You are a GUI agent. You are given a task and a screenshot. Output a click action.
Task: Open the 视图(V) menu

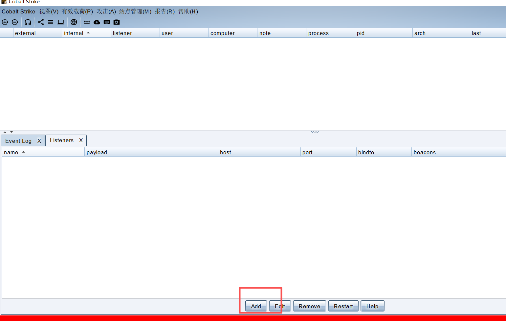[49, 11]
